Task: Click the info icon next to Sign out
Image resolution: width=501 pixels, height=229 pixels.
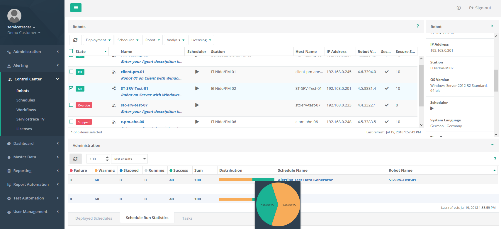Action: pos(459,8)
